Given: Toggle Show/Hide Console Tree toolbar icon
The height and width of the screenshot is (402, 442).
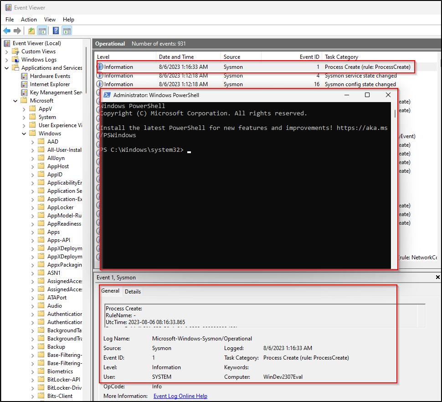Looking at the screenshot, I should [42, 31].
